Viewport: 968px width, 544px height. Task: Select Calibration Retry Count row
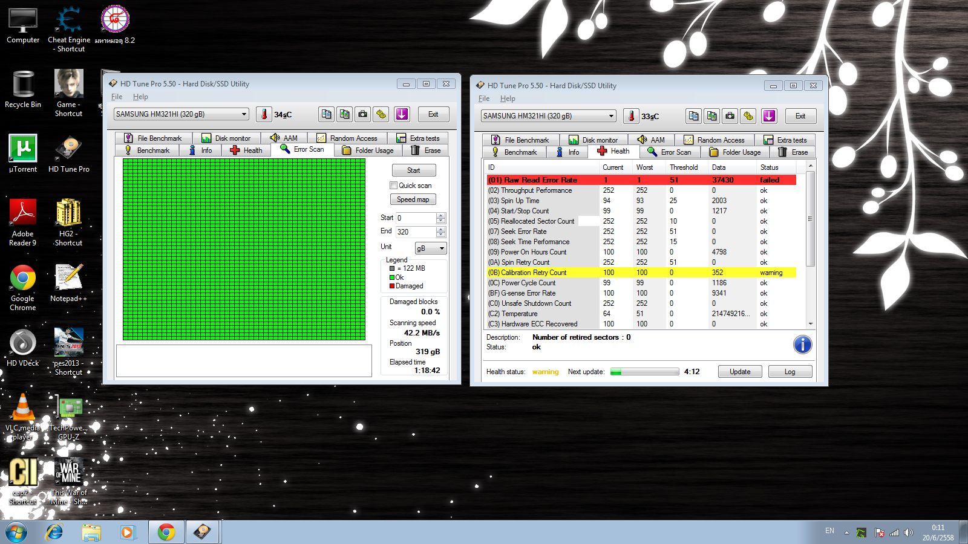click(x=641, y=273)
